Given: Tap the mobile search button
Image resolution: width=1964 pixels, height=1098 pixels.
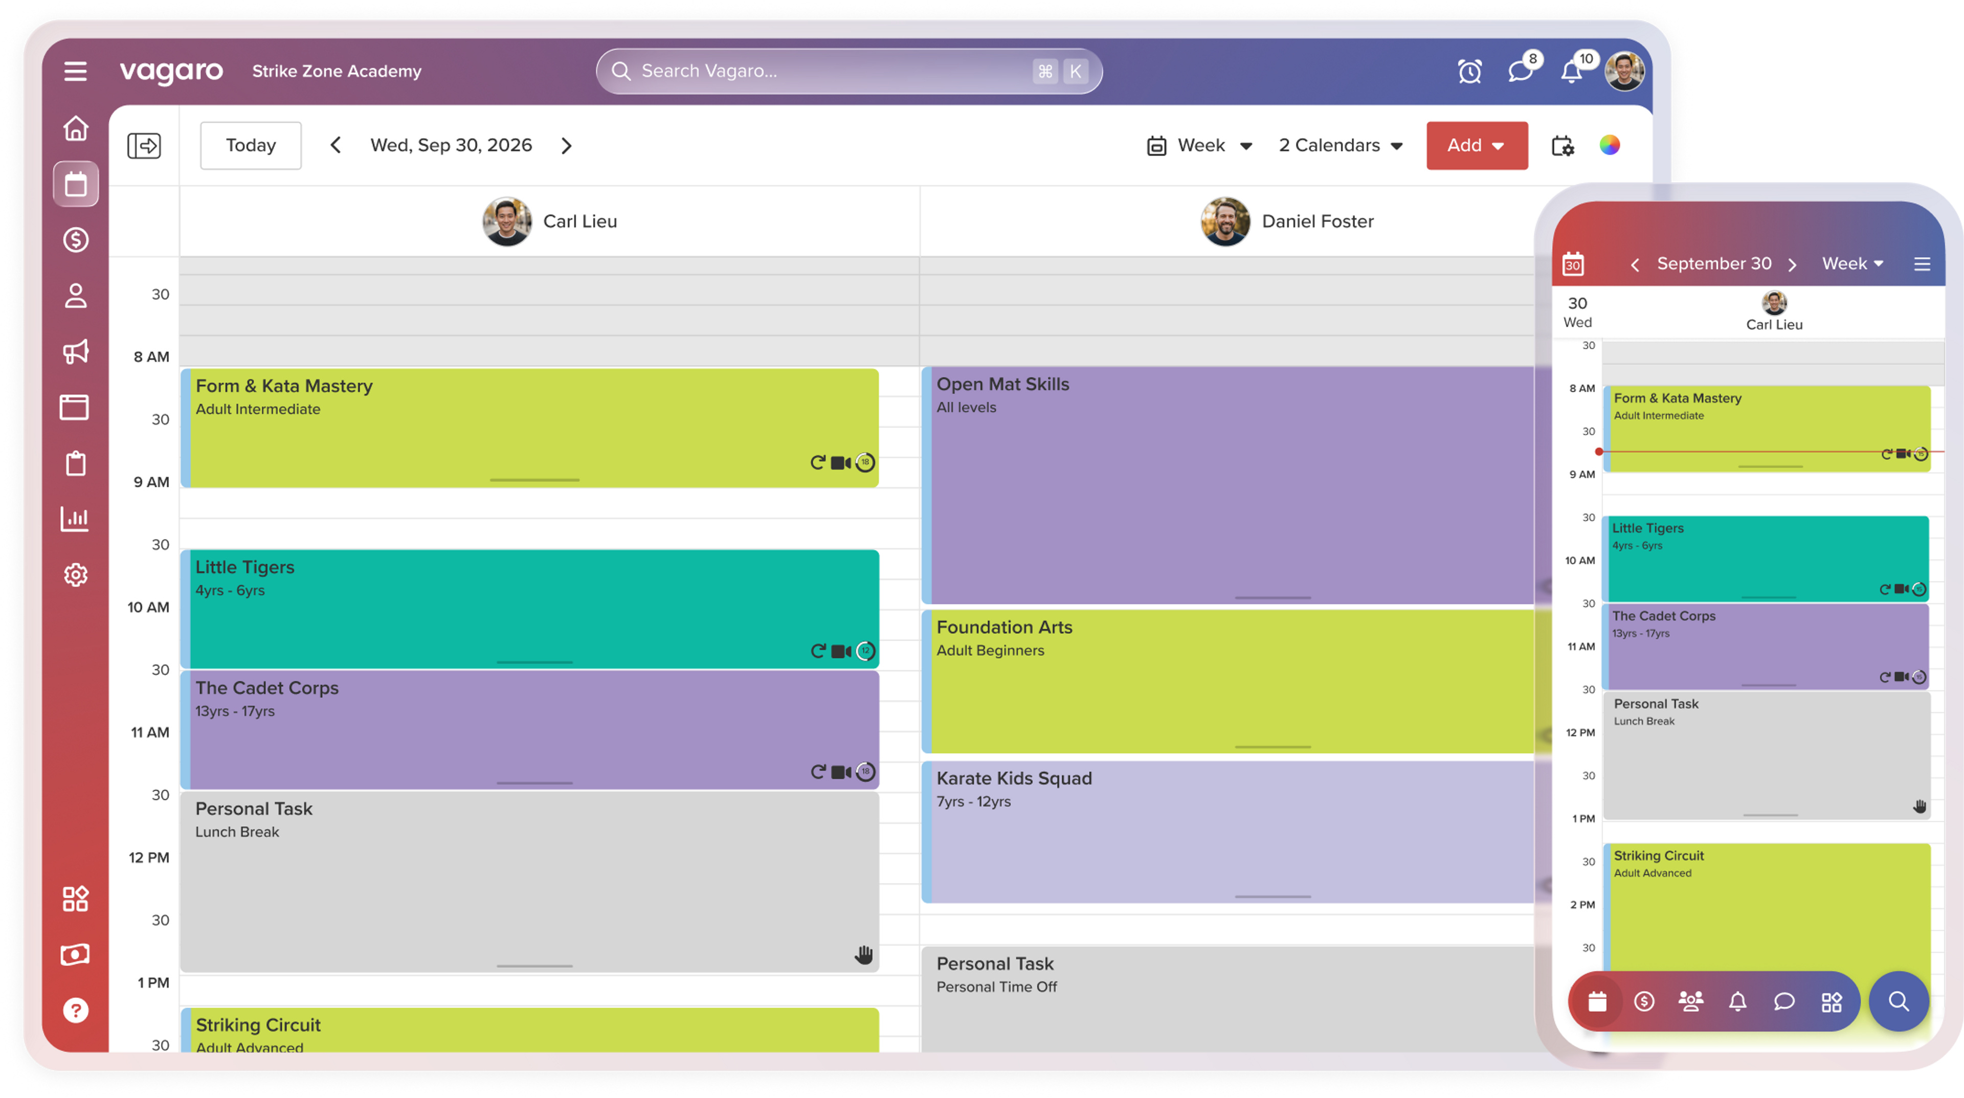Looking at the screenshot, I should (x=1899, y=1001).
